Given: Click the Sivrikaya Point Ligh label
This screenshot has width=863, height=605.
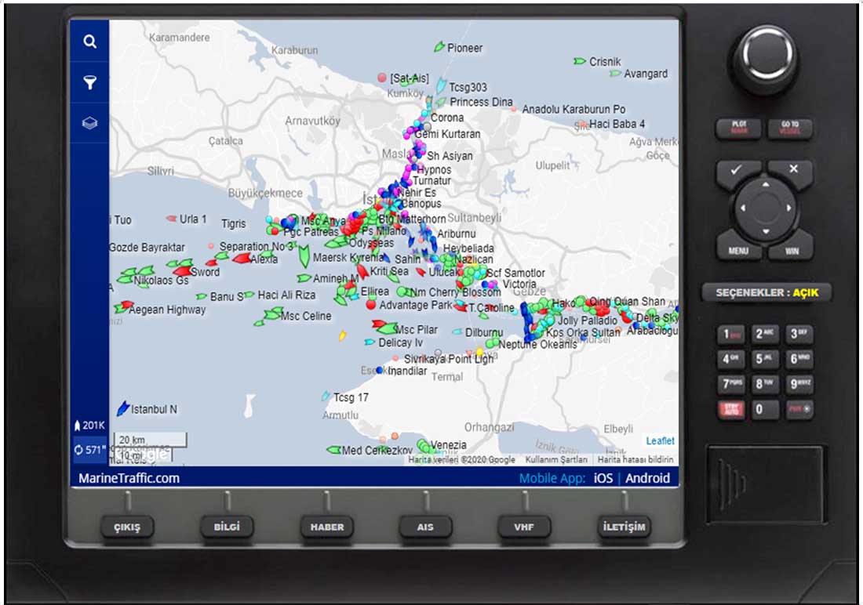Looking at the screenshot, I should tap(449, 359).
